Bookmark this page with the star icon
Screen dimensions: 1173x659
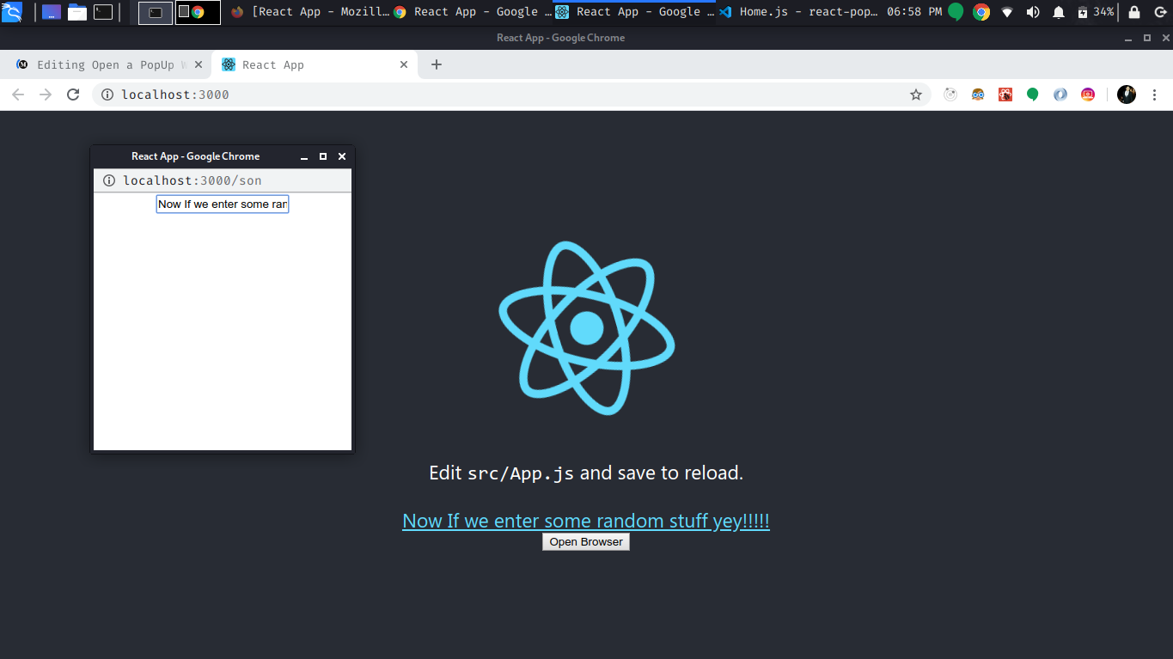coord(916,95)
